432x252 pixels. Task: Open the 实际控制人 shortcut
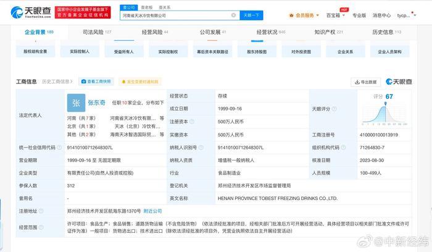80,52
